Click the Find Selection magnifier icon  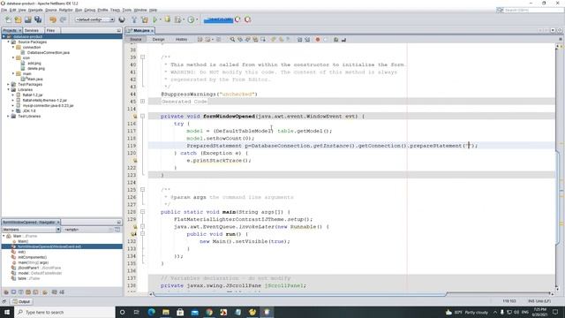click(232, 39)
